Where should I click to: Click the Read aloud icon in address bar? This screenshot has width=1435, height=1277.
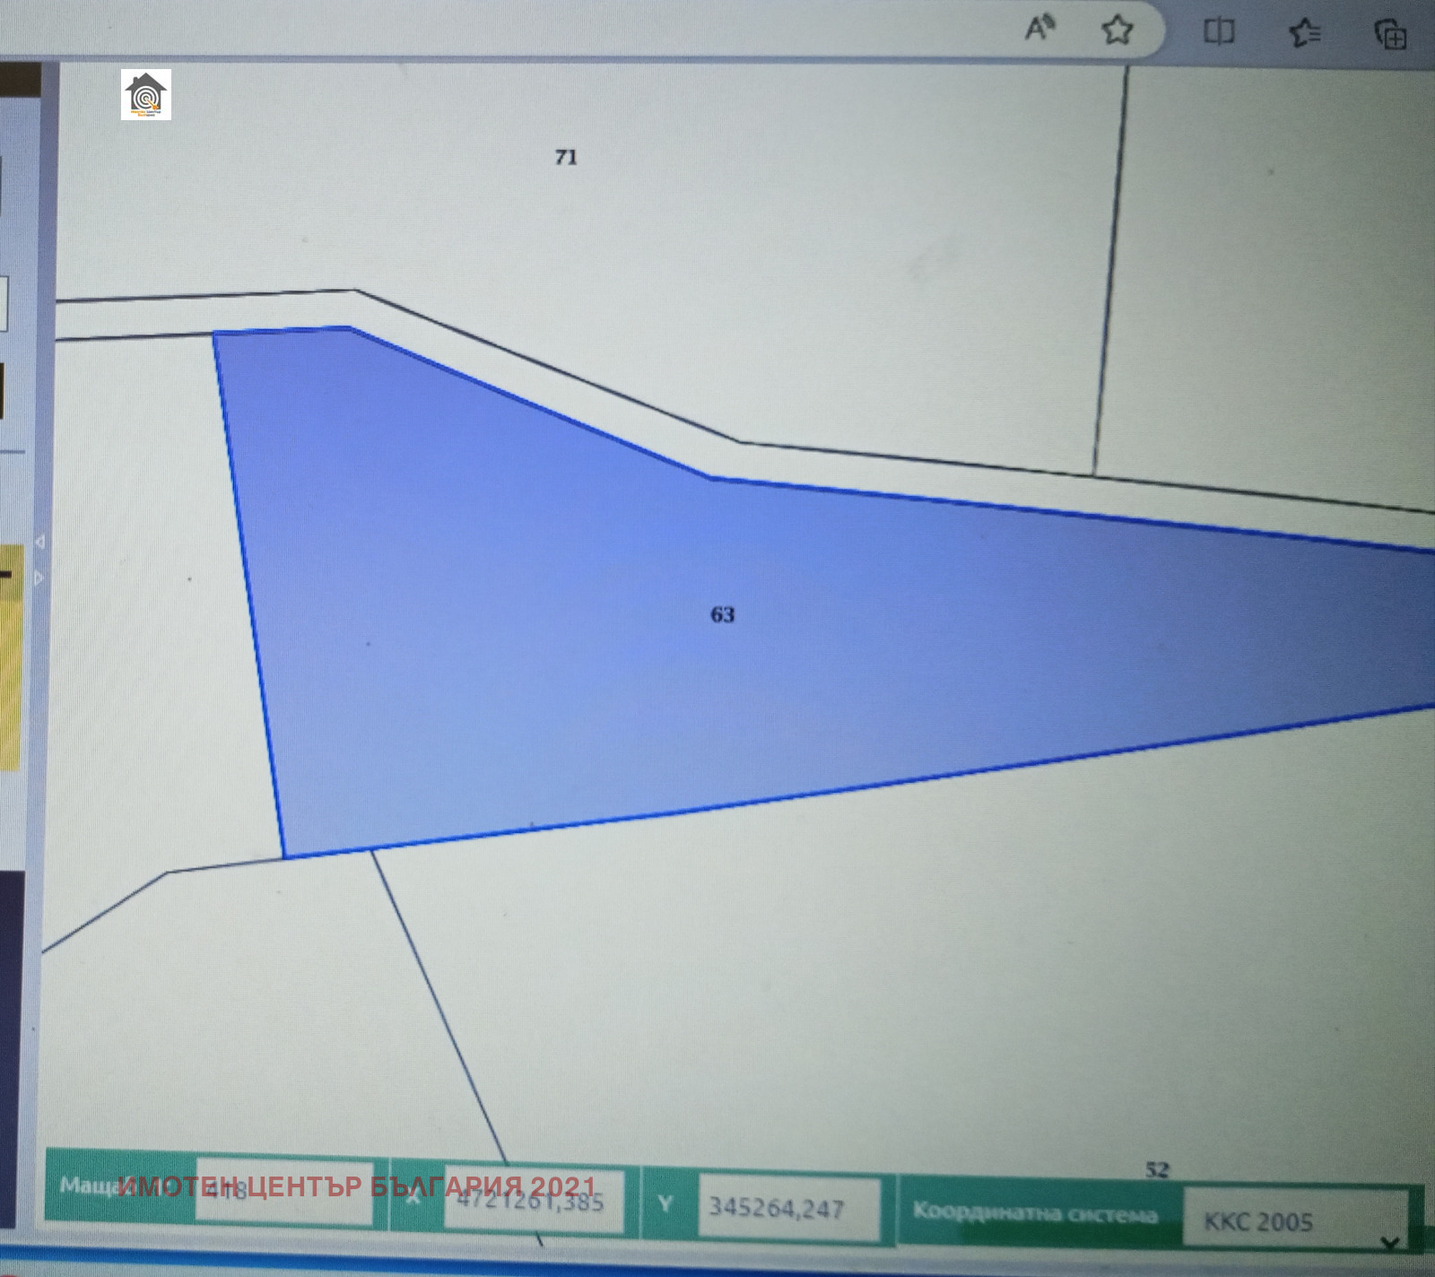coord(1039,30)
